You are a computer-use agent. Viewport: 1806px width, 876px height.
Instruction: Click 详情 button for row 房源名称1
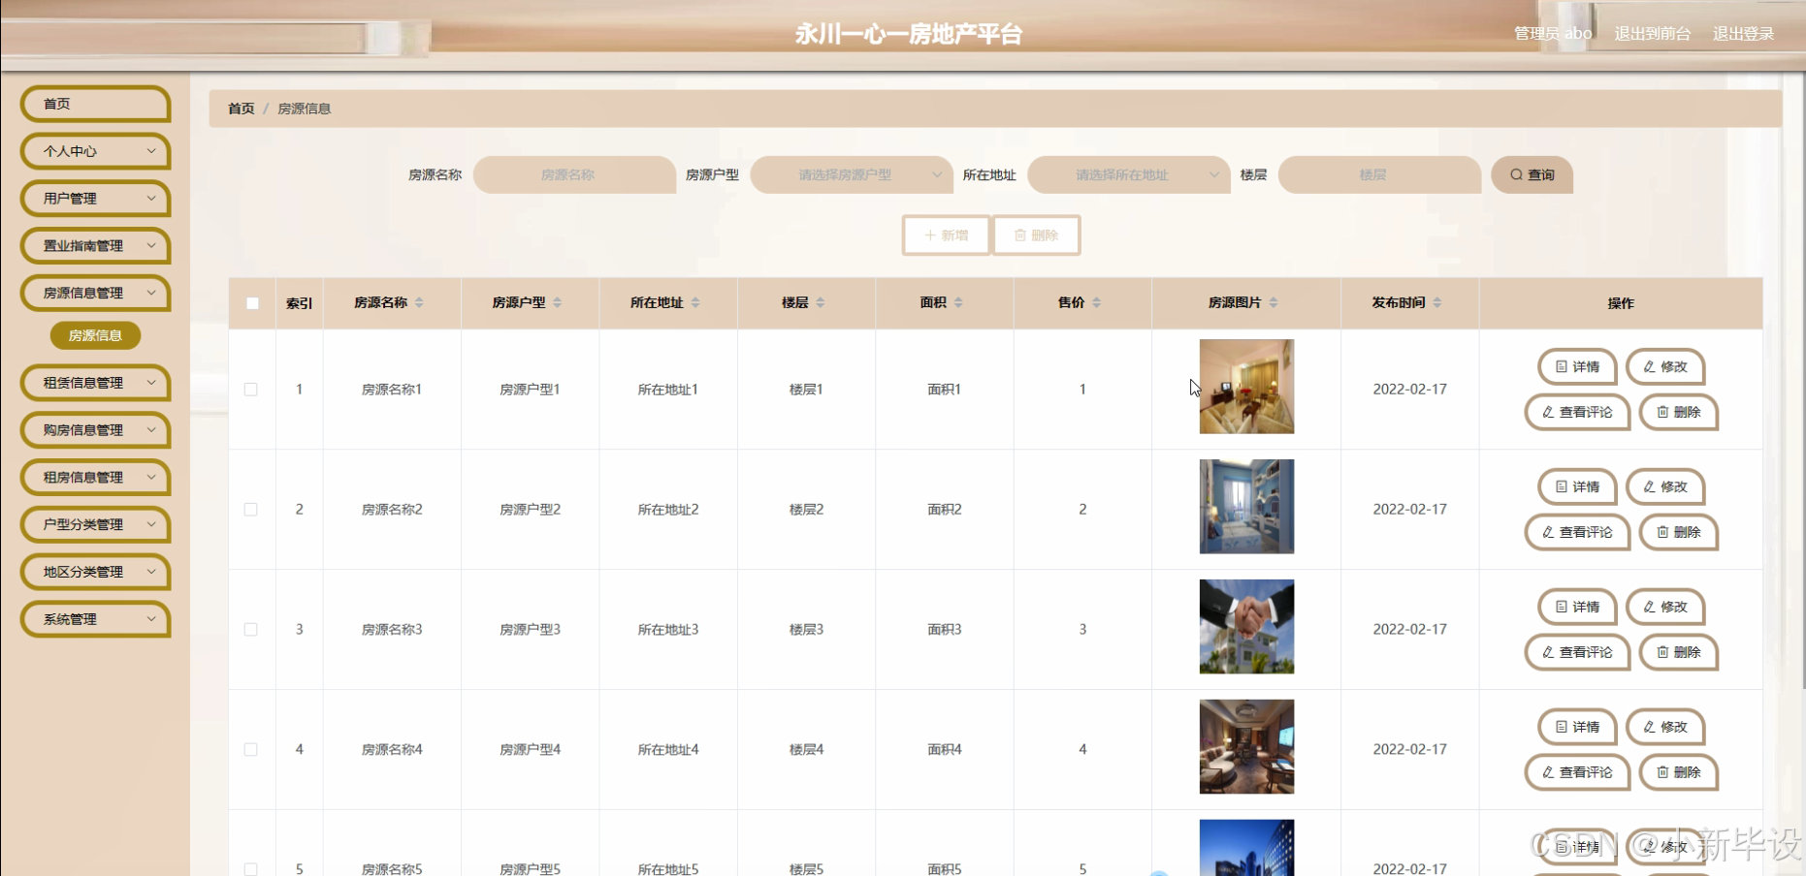pos(1577,366)
